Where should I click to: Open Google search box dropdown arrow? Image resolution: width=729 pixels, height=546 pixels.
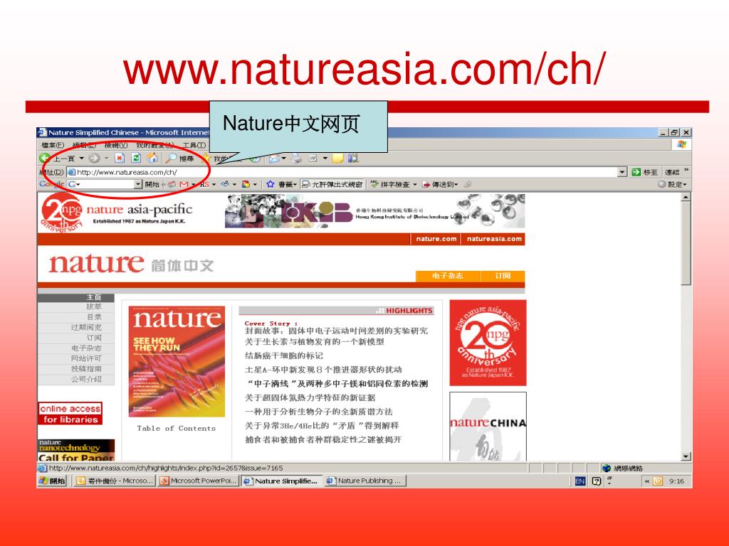[x=137, y=184]
